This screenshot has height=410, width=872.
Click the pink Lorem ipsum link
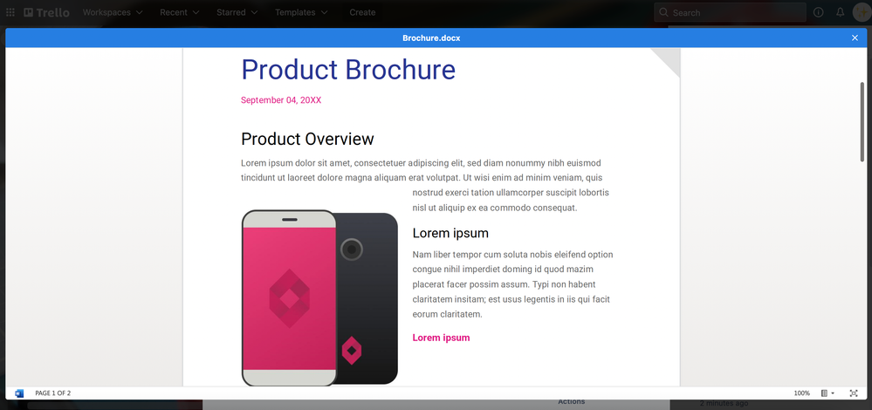441,338
